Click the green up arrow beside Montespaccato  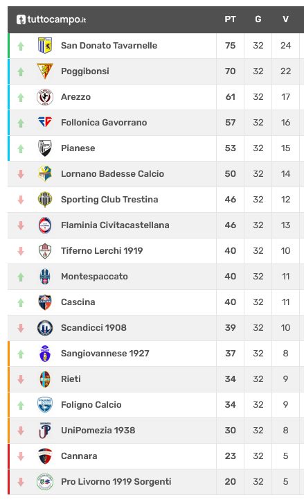coord(21,277)
